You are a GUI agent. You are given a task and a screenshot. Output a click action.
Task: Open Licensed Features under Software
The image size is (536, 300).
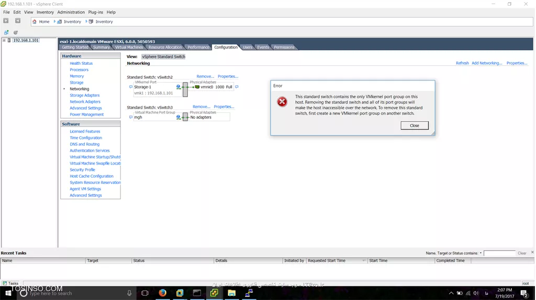click(85, 131)
